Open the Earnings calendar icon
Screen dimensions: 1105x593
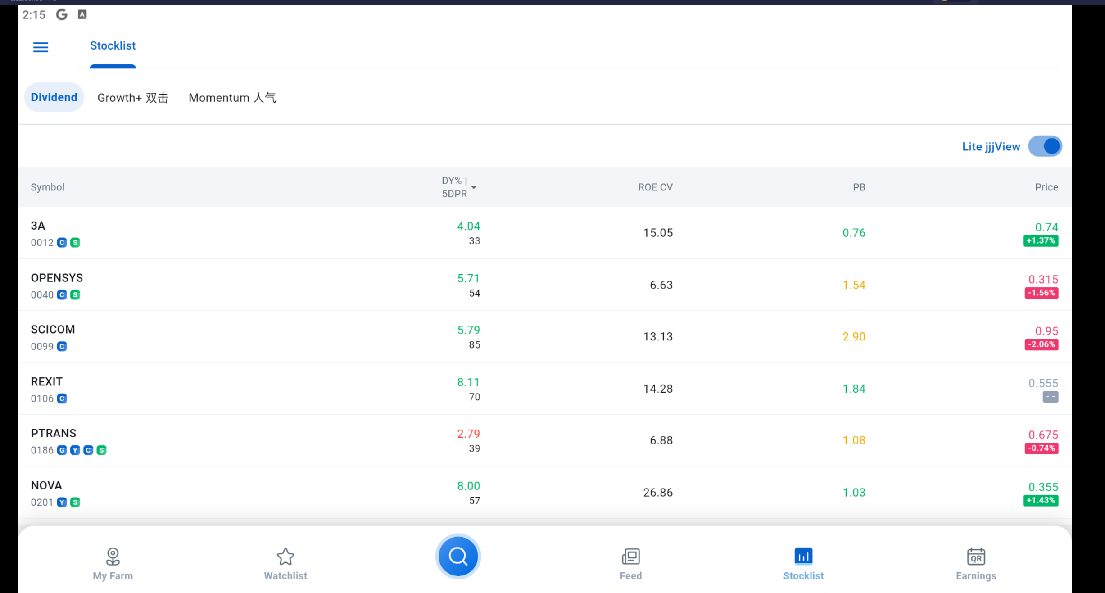click(976, 557)
